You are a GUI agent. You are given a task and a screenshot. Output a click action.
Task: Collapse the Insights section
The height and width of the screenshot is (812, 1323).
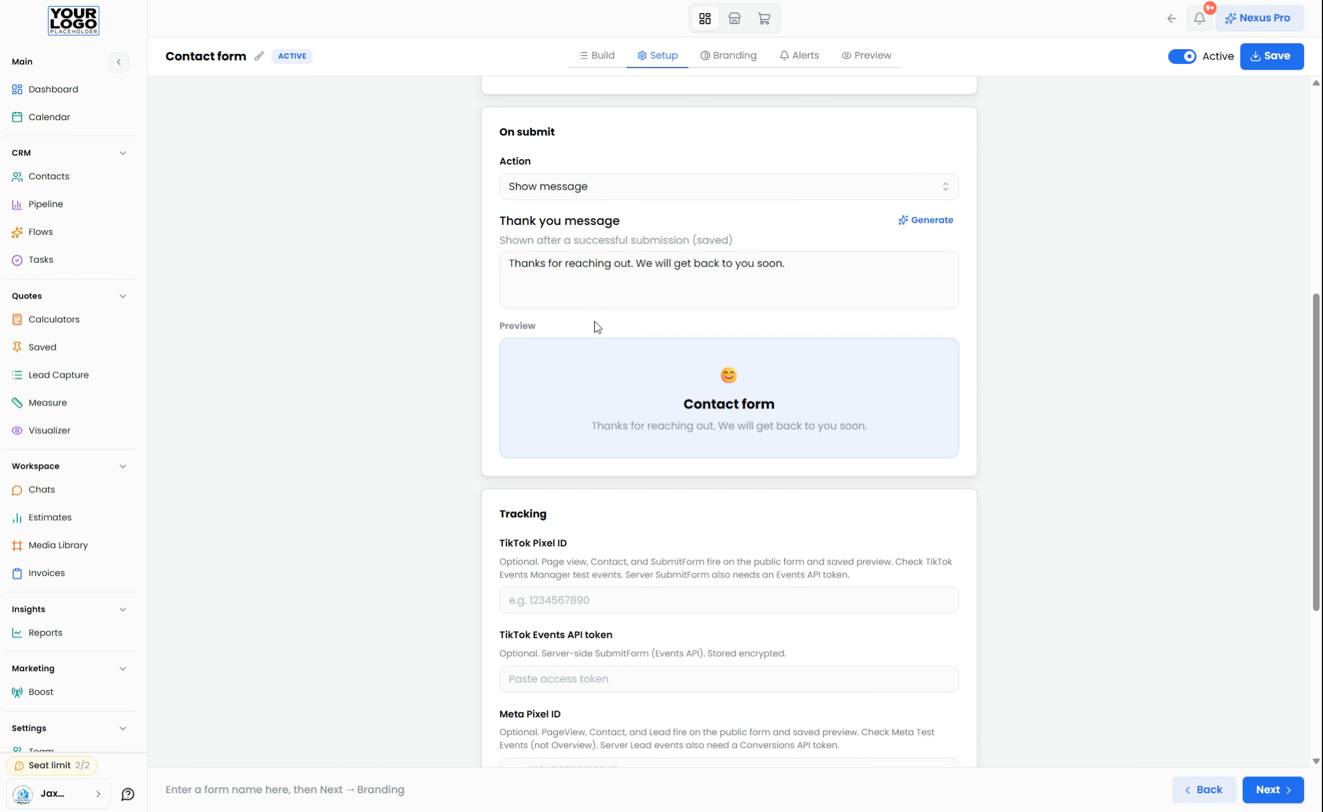point(122,610)
